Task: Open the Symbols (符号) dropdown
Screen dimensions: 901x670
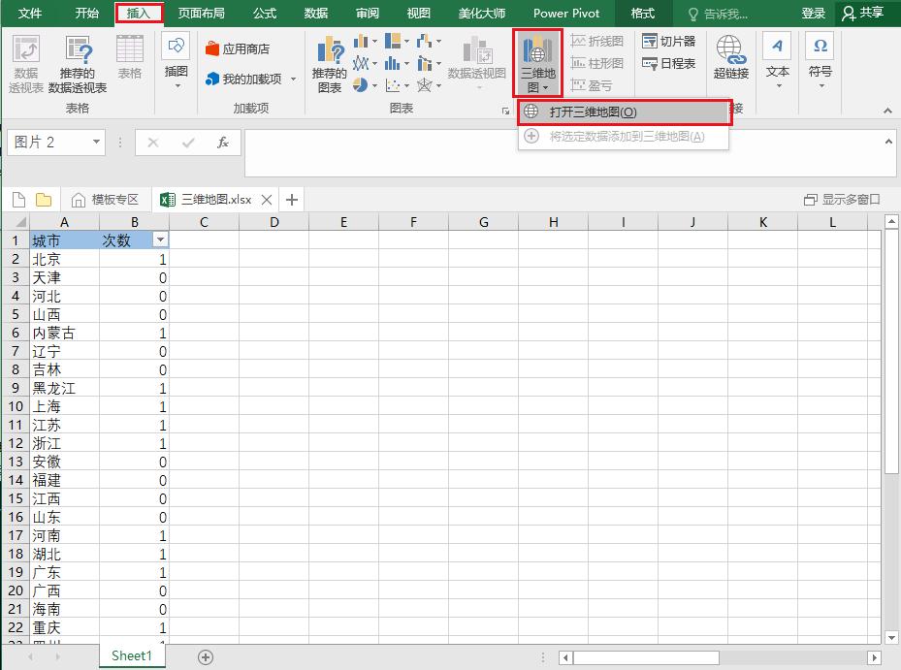Action: [820, 61]
